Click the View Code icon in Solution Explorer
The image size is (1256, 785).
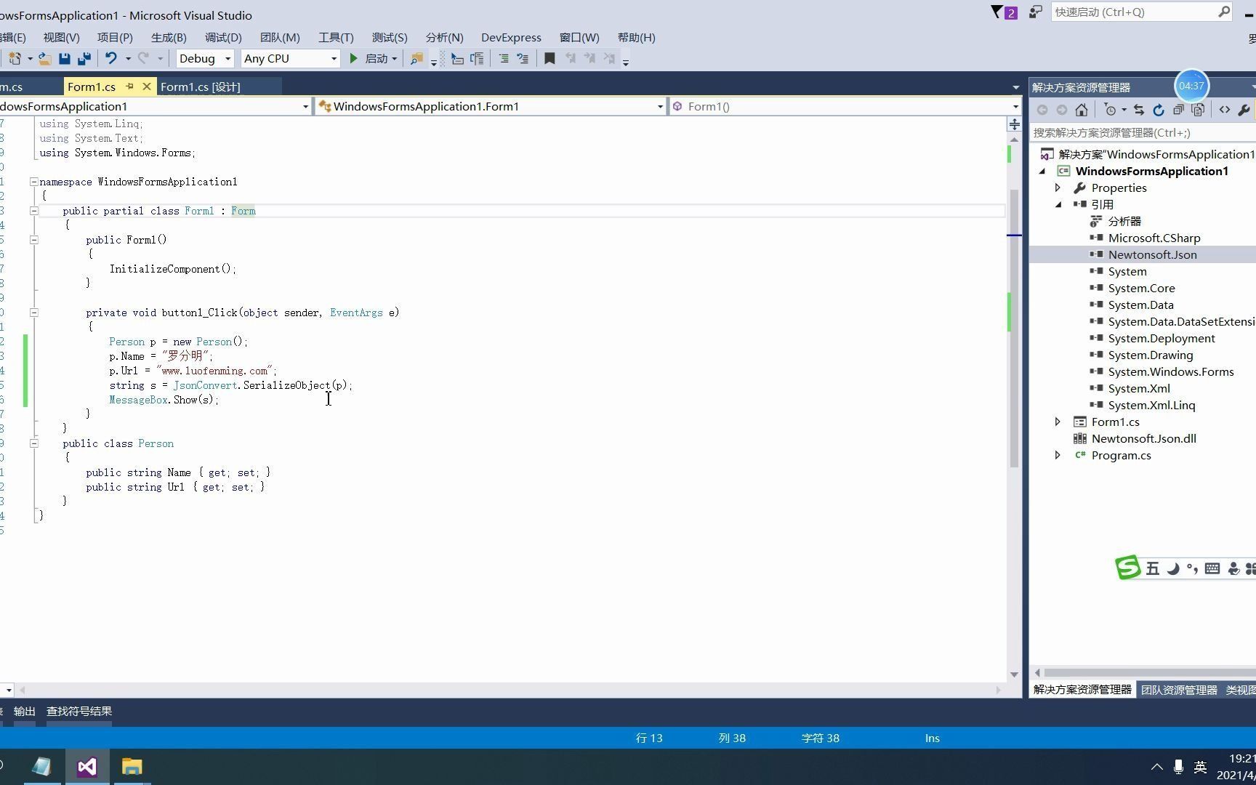pos(1225,110)
